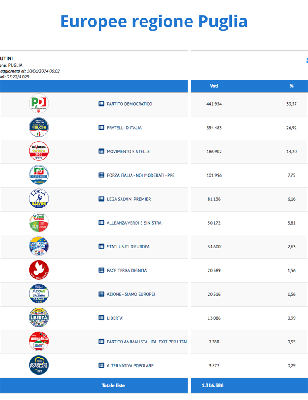Click the vote count 101.996
The width and height of the screenshot is (308, 400).
point(214,175)
